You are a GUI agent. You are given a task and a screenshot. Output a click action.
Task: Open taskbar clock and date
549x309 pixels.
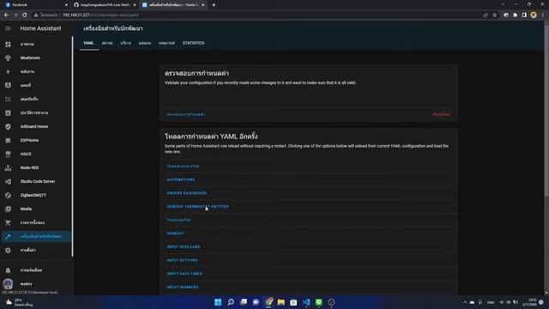click(532, 302)
